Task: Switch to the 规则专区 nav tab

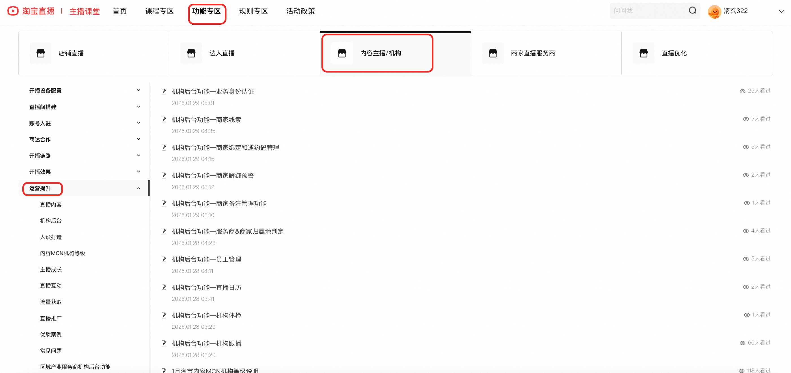Action: pyautogui.click(x=253, y=11)
